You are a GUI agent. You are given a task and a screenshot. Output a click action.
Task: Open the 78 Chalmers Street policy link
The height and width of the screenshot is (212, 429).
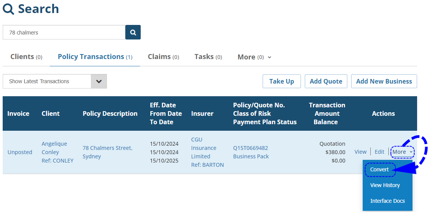click(107, 148)
